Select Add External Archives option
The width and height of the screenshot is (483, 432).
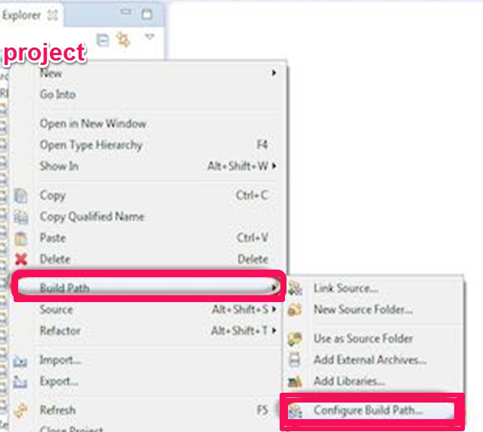(370, 360)
